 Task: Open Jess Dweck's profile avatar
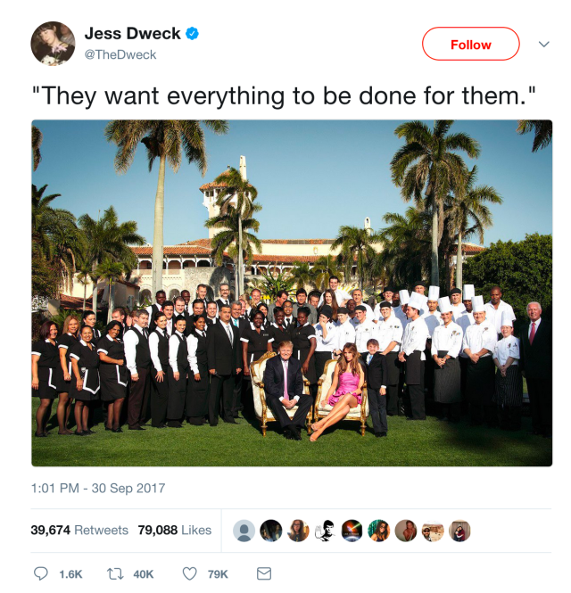[53, 44]
